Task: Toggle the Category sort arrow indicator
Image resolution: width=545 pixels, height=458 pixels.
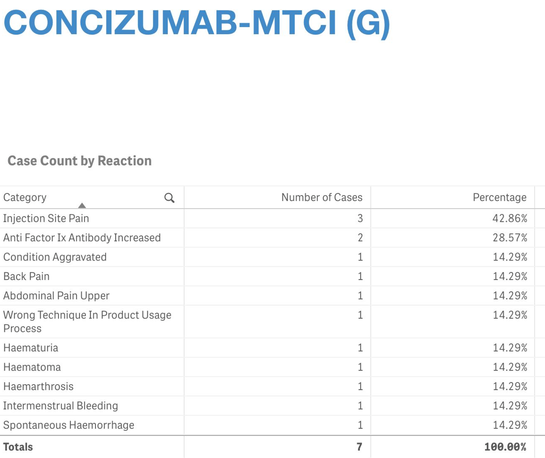Action: 82,205
